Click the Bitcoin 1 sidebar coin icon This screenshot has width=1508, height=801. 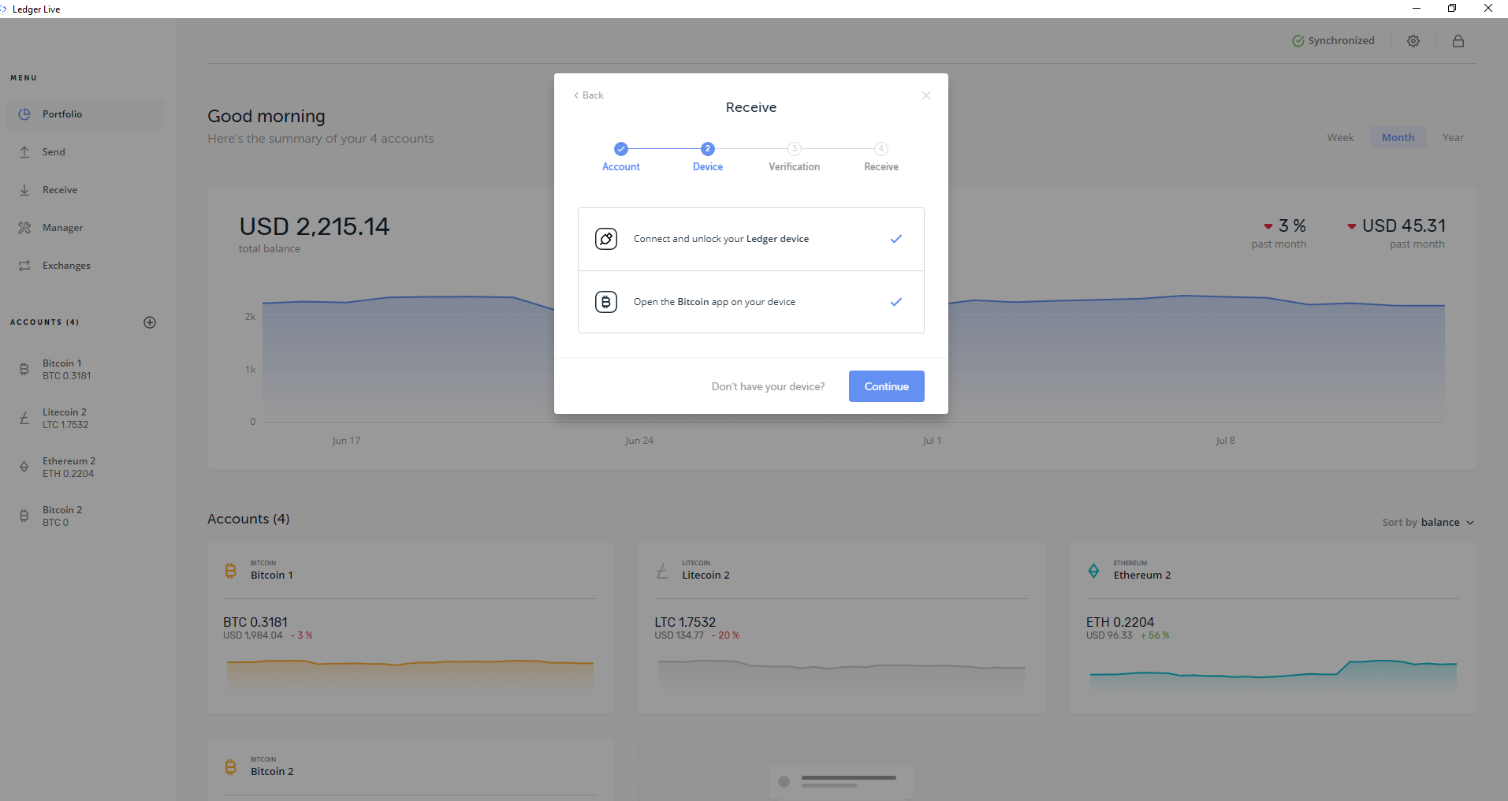pyautogui.click(x=24, y=369)
